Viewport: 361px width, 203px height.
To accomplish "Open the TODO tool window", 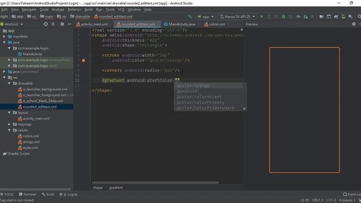I will (7, 194).
